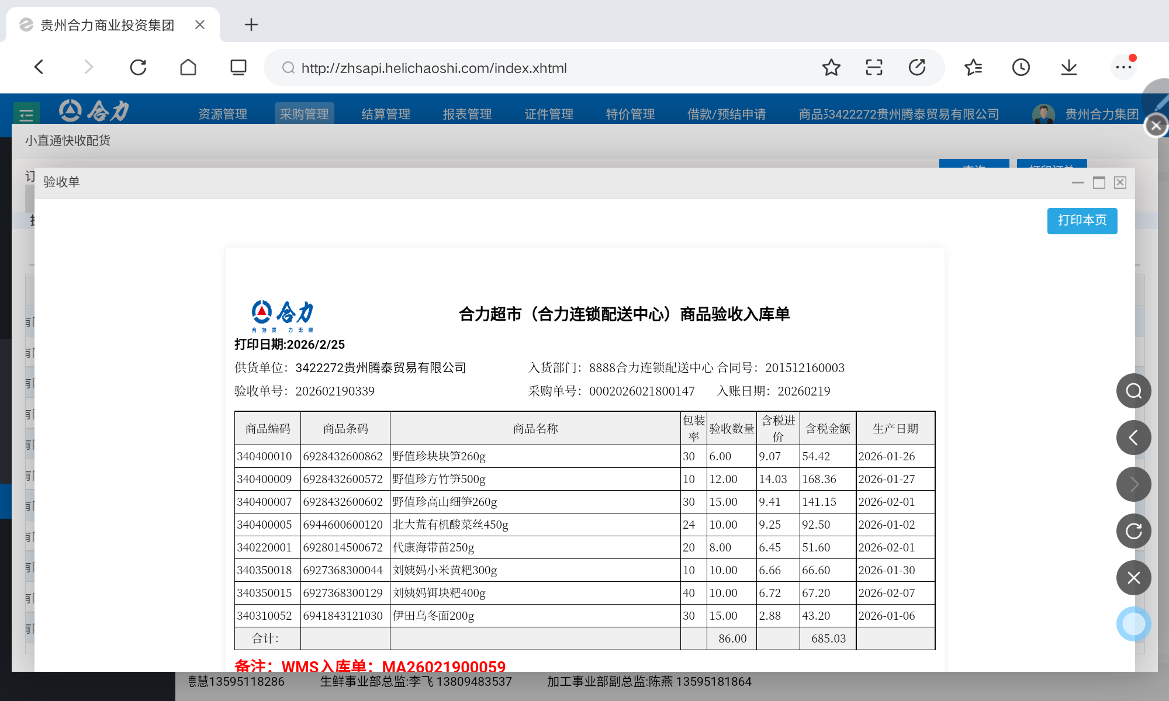Open favorites list icon
The height and width of the screenshot is (701, 1169).
click(x=973, y=68)
